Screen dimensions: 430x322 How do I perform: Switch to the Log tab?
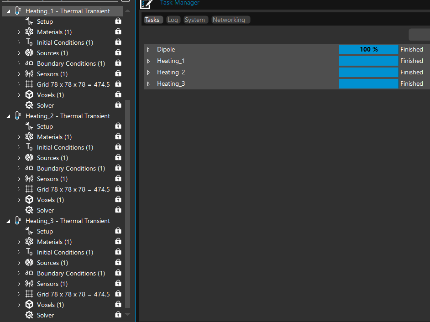173,20
